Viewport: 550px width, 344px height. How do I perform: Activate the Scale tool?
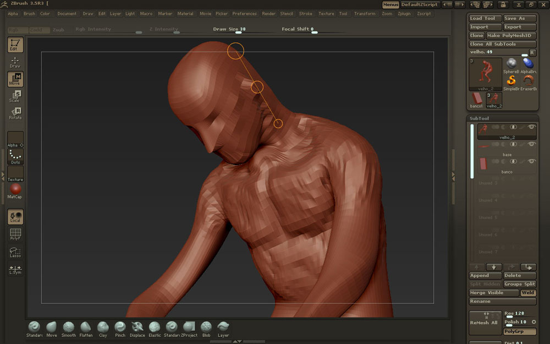15,96
